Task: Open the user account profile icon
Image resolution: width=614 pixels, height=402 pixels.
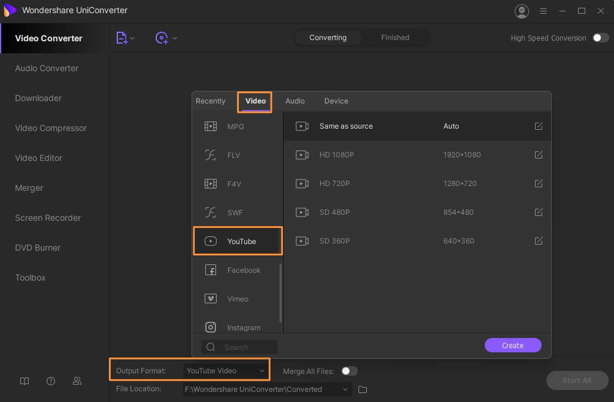Action: [522, 11]
